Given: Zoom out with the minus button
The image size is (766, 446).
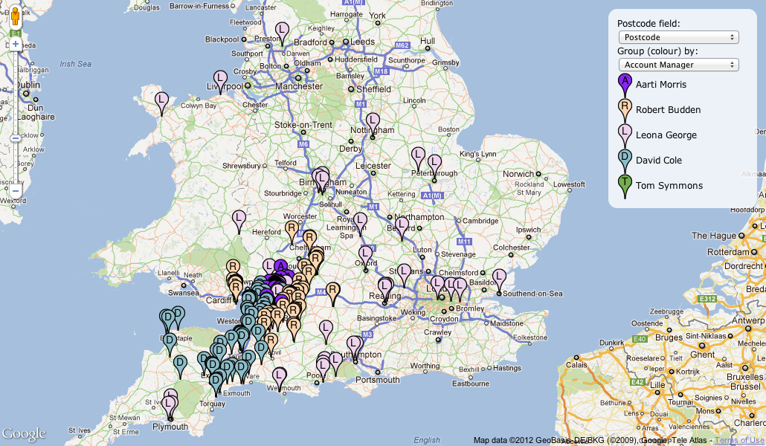Looking at the screenshot, I should (15, 190).
